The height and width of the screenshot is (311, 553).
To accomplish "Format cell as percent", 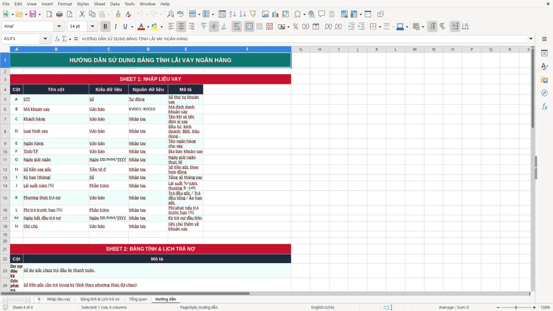I will click(295, 27).
